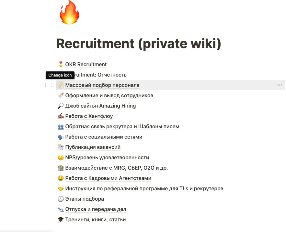This screenshot has width=286, height=232.
Task: Click the medal icon next to OKR Recruitment
Action: (60, 64)
